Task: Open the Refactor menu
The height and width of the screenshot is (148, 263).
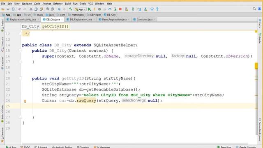Action: (58, 4)
